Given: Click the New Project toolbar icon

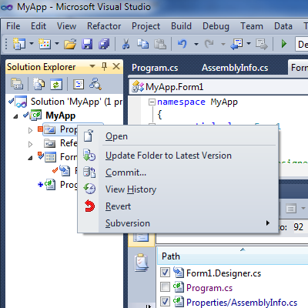Looking at the screenshot, I should [x=19, y=44].
